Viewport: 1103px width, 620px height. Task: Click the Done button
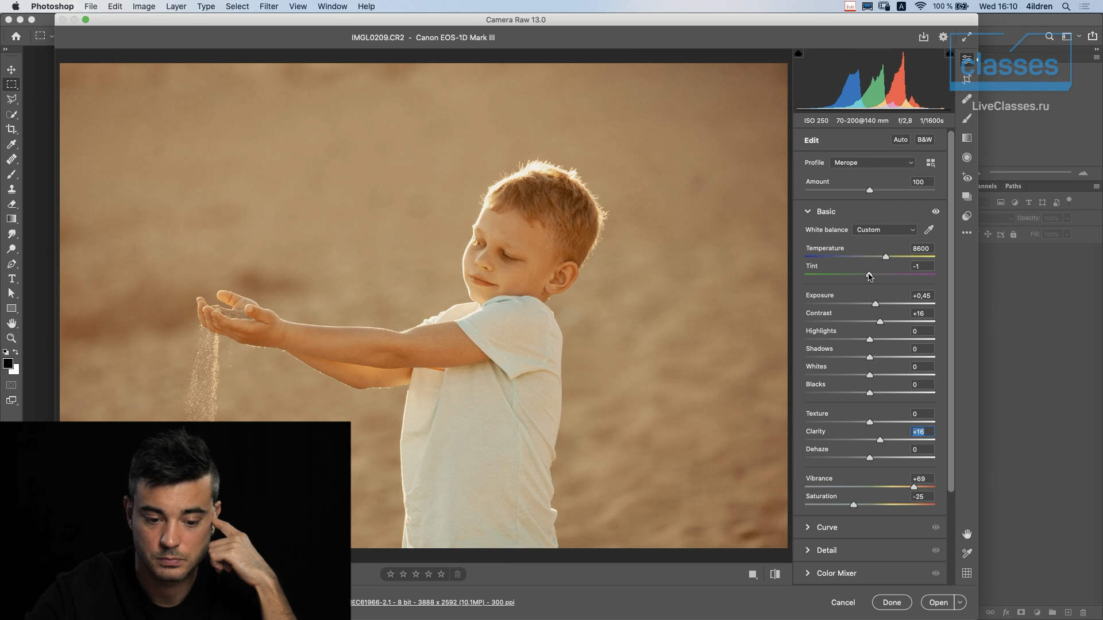point(892,603)
